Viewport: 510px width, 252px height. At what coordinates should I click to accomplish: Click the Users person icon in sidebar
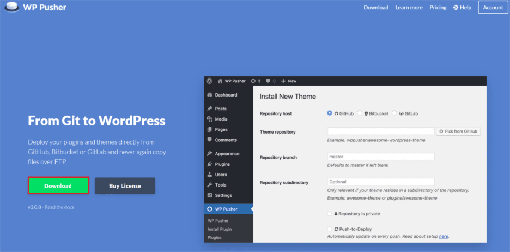[210, 175]
